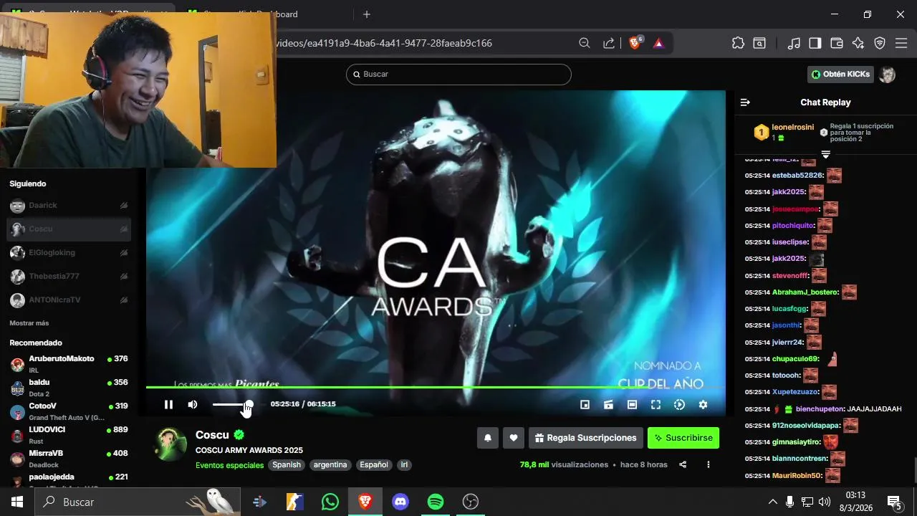917x516 pixels.
Task: Share the page from the address bar
Action: [609, 43]
